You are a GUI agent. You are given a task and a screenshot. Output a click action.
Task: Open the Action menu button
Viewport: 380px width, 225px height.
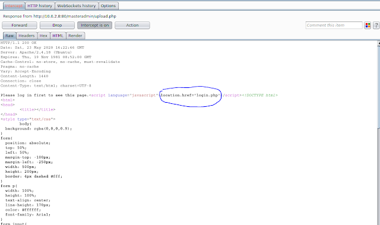tap(132, 25)
